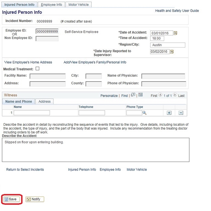Image resolution: width=211 pixels, height=211 pixels.
Task: Check the Medical Treatment checkbox
Action: coord(38,69)
